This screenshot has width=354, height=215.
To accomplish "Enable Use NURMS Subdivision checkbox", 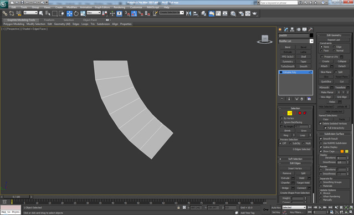I will 321,143.
